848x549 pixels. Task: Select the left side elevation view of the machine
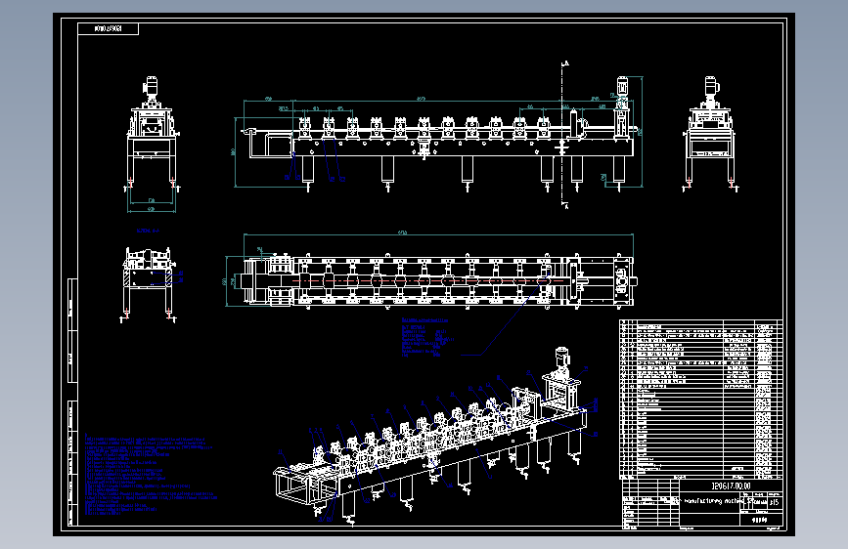[x=152, y=134]
